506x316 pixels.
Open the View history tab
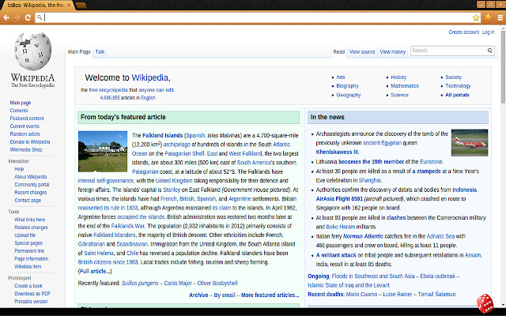point(392,51)
